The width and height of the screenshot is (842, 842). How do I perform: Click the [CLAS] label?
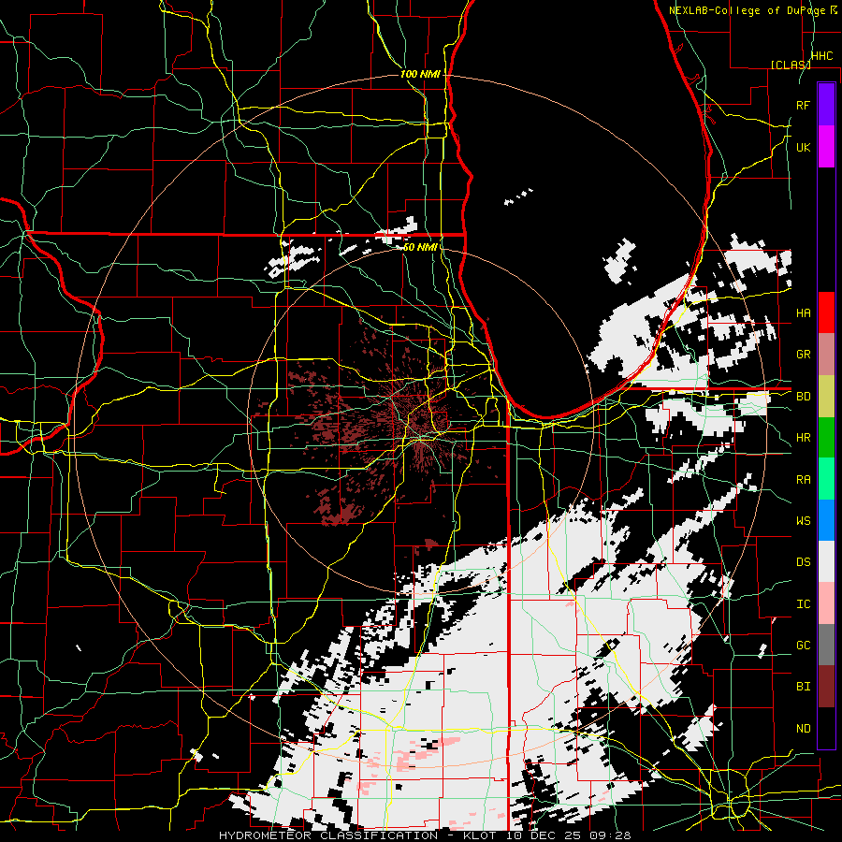tap(791, 65)
